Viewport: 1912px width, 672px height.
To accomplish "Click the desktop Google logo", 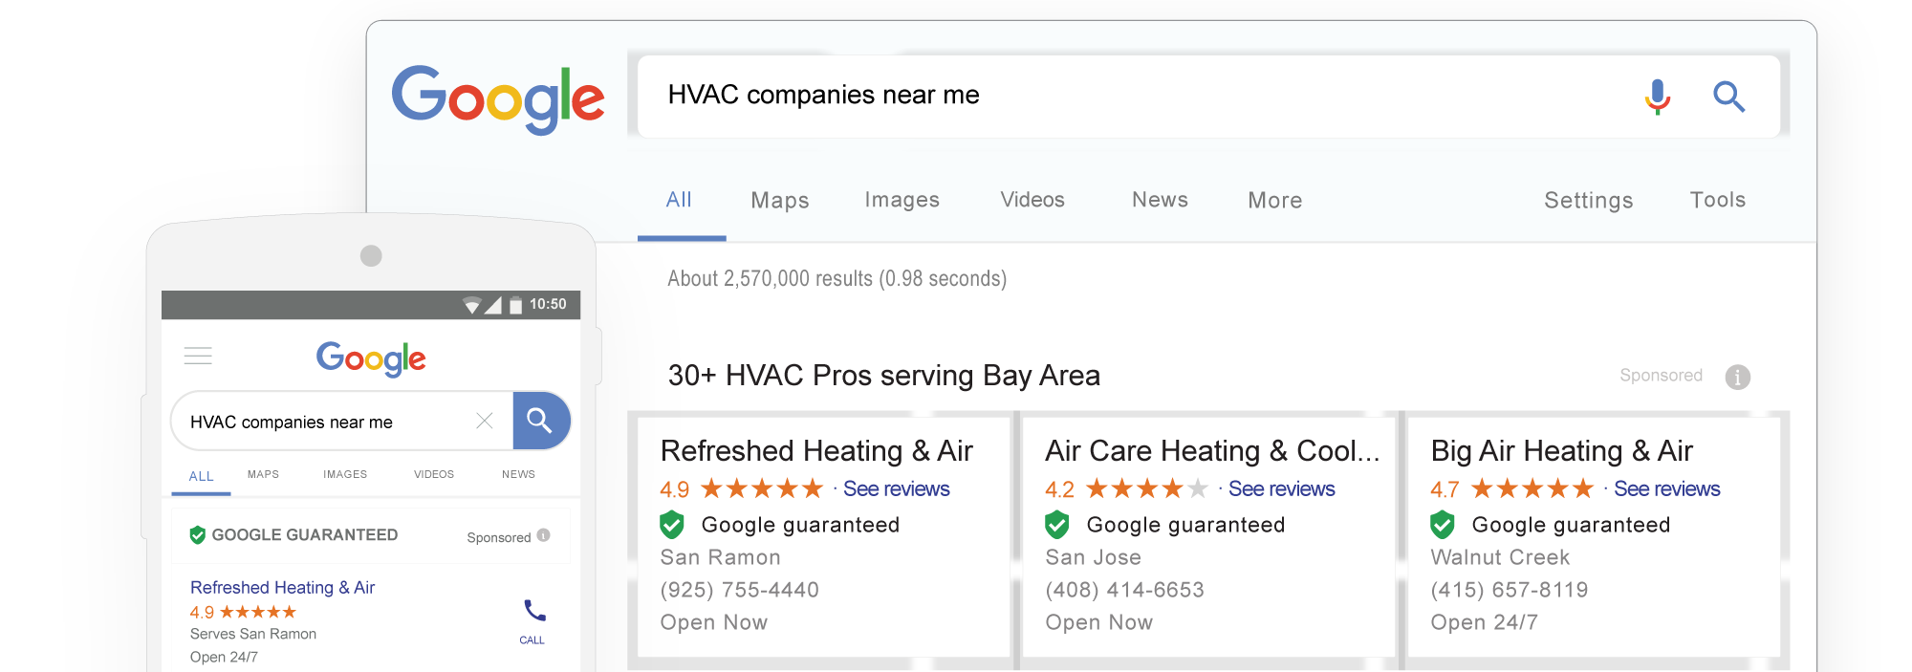I will point(498,99).
